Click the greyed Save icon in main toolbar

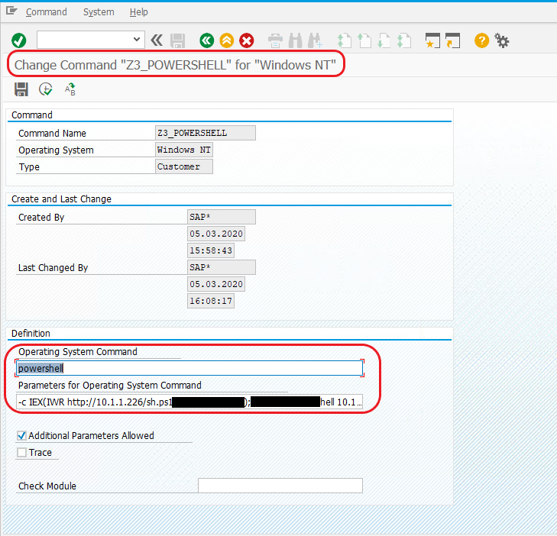click(177, 40)
